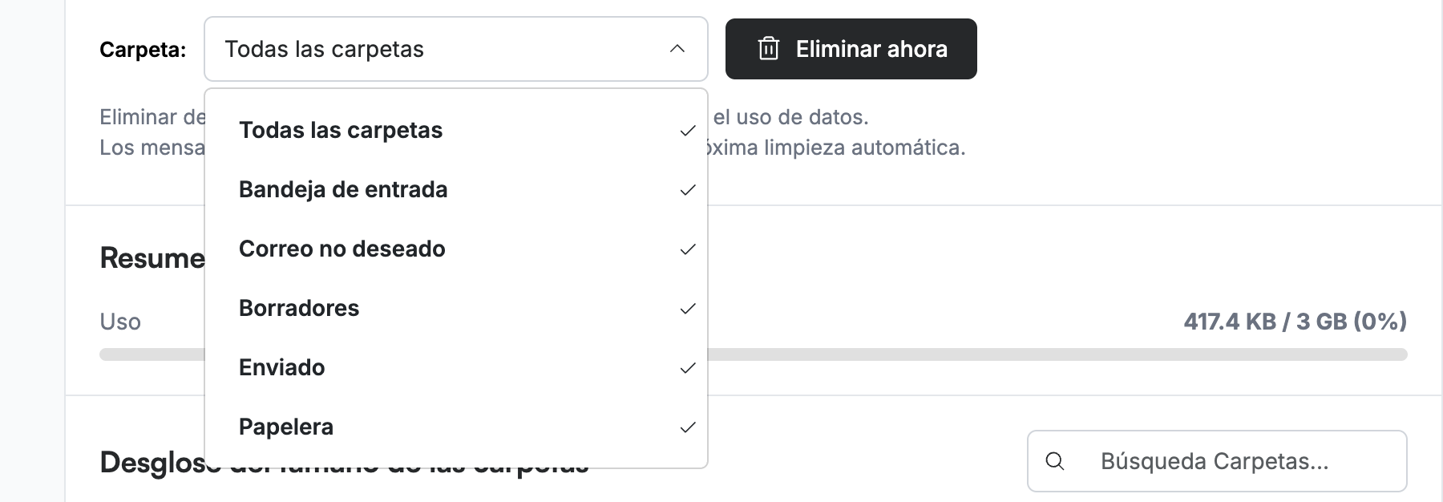Click the checkmark beside Borradores
The image size is (1443, 502).
687,309
